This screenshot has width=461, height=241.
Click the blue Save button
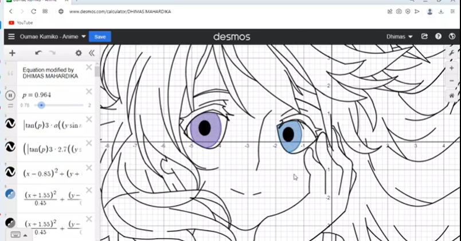[100, 37]
